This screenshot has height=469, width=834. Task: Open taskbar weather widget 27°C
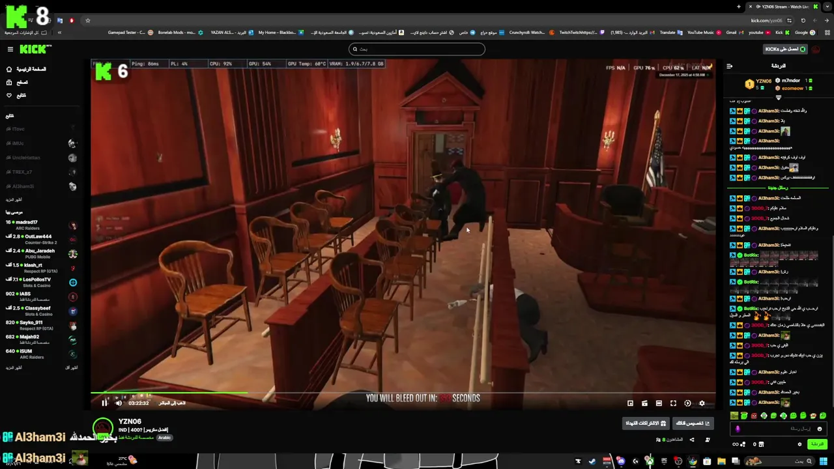121,461
